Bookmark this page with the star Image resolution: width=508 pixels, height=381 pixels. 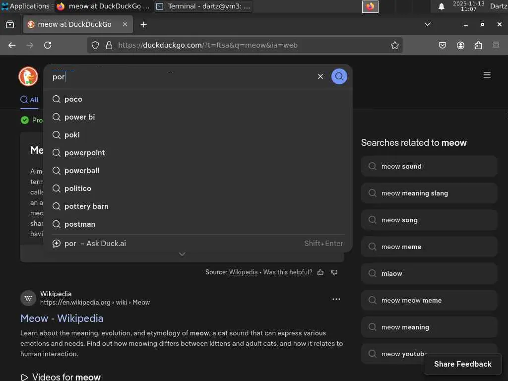[394, 45]
